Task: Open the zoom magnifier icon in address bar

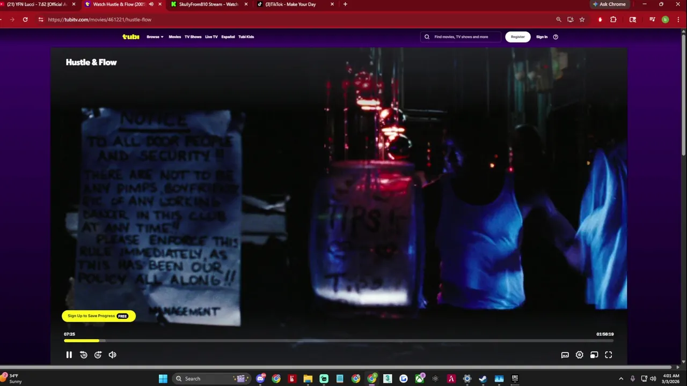Action: tap(558, 19)
